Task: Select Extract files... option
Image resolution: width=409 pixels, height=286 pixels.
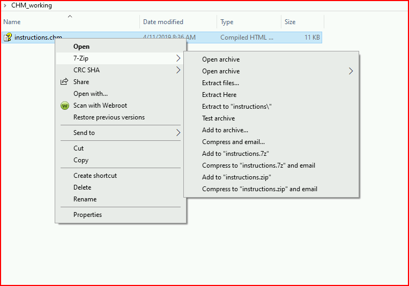Action: (220, 83)
